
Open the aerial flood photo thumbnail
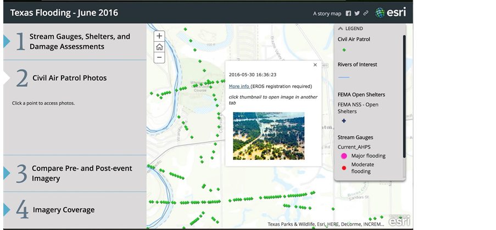268,136
